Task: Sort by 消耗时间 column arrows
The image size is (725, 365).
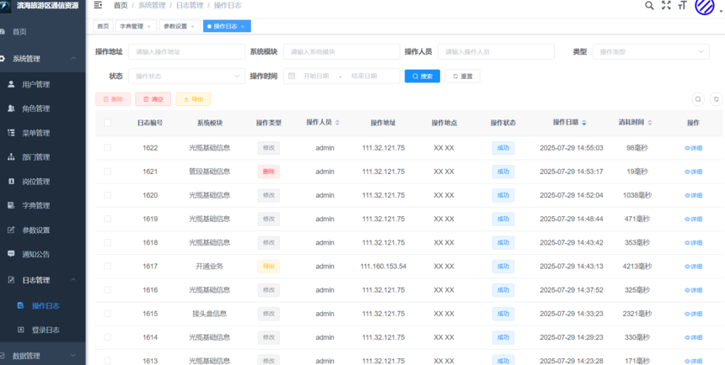Action: [x=650, y=123]
